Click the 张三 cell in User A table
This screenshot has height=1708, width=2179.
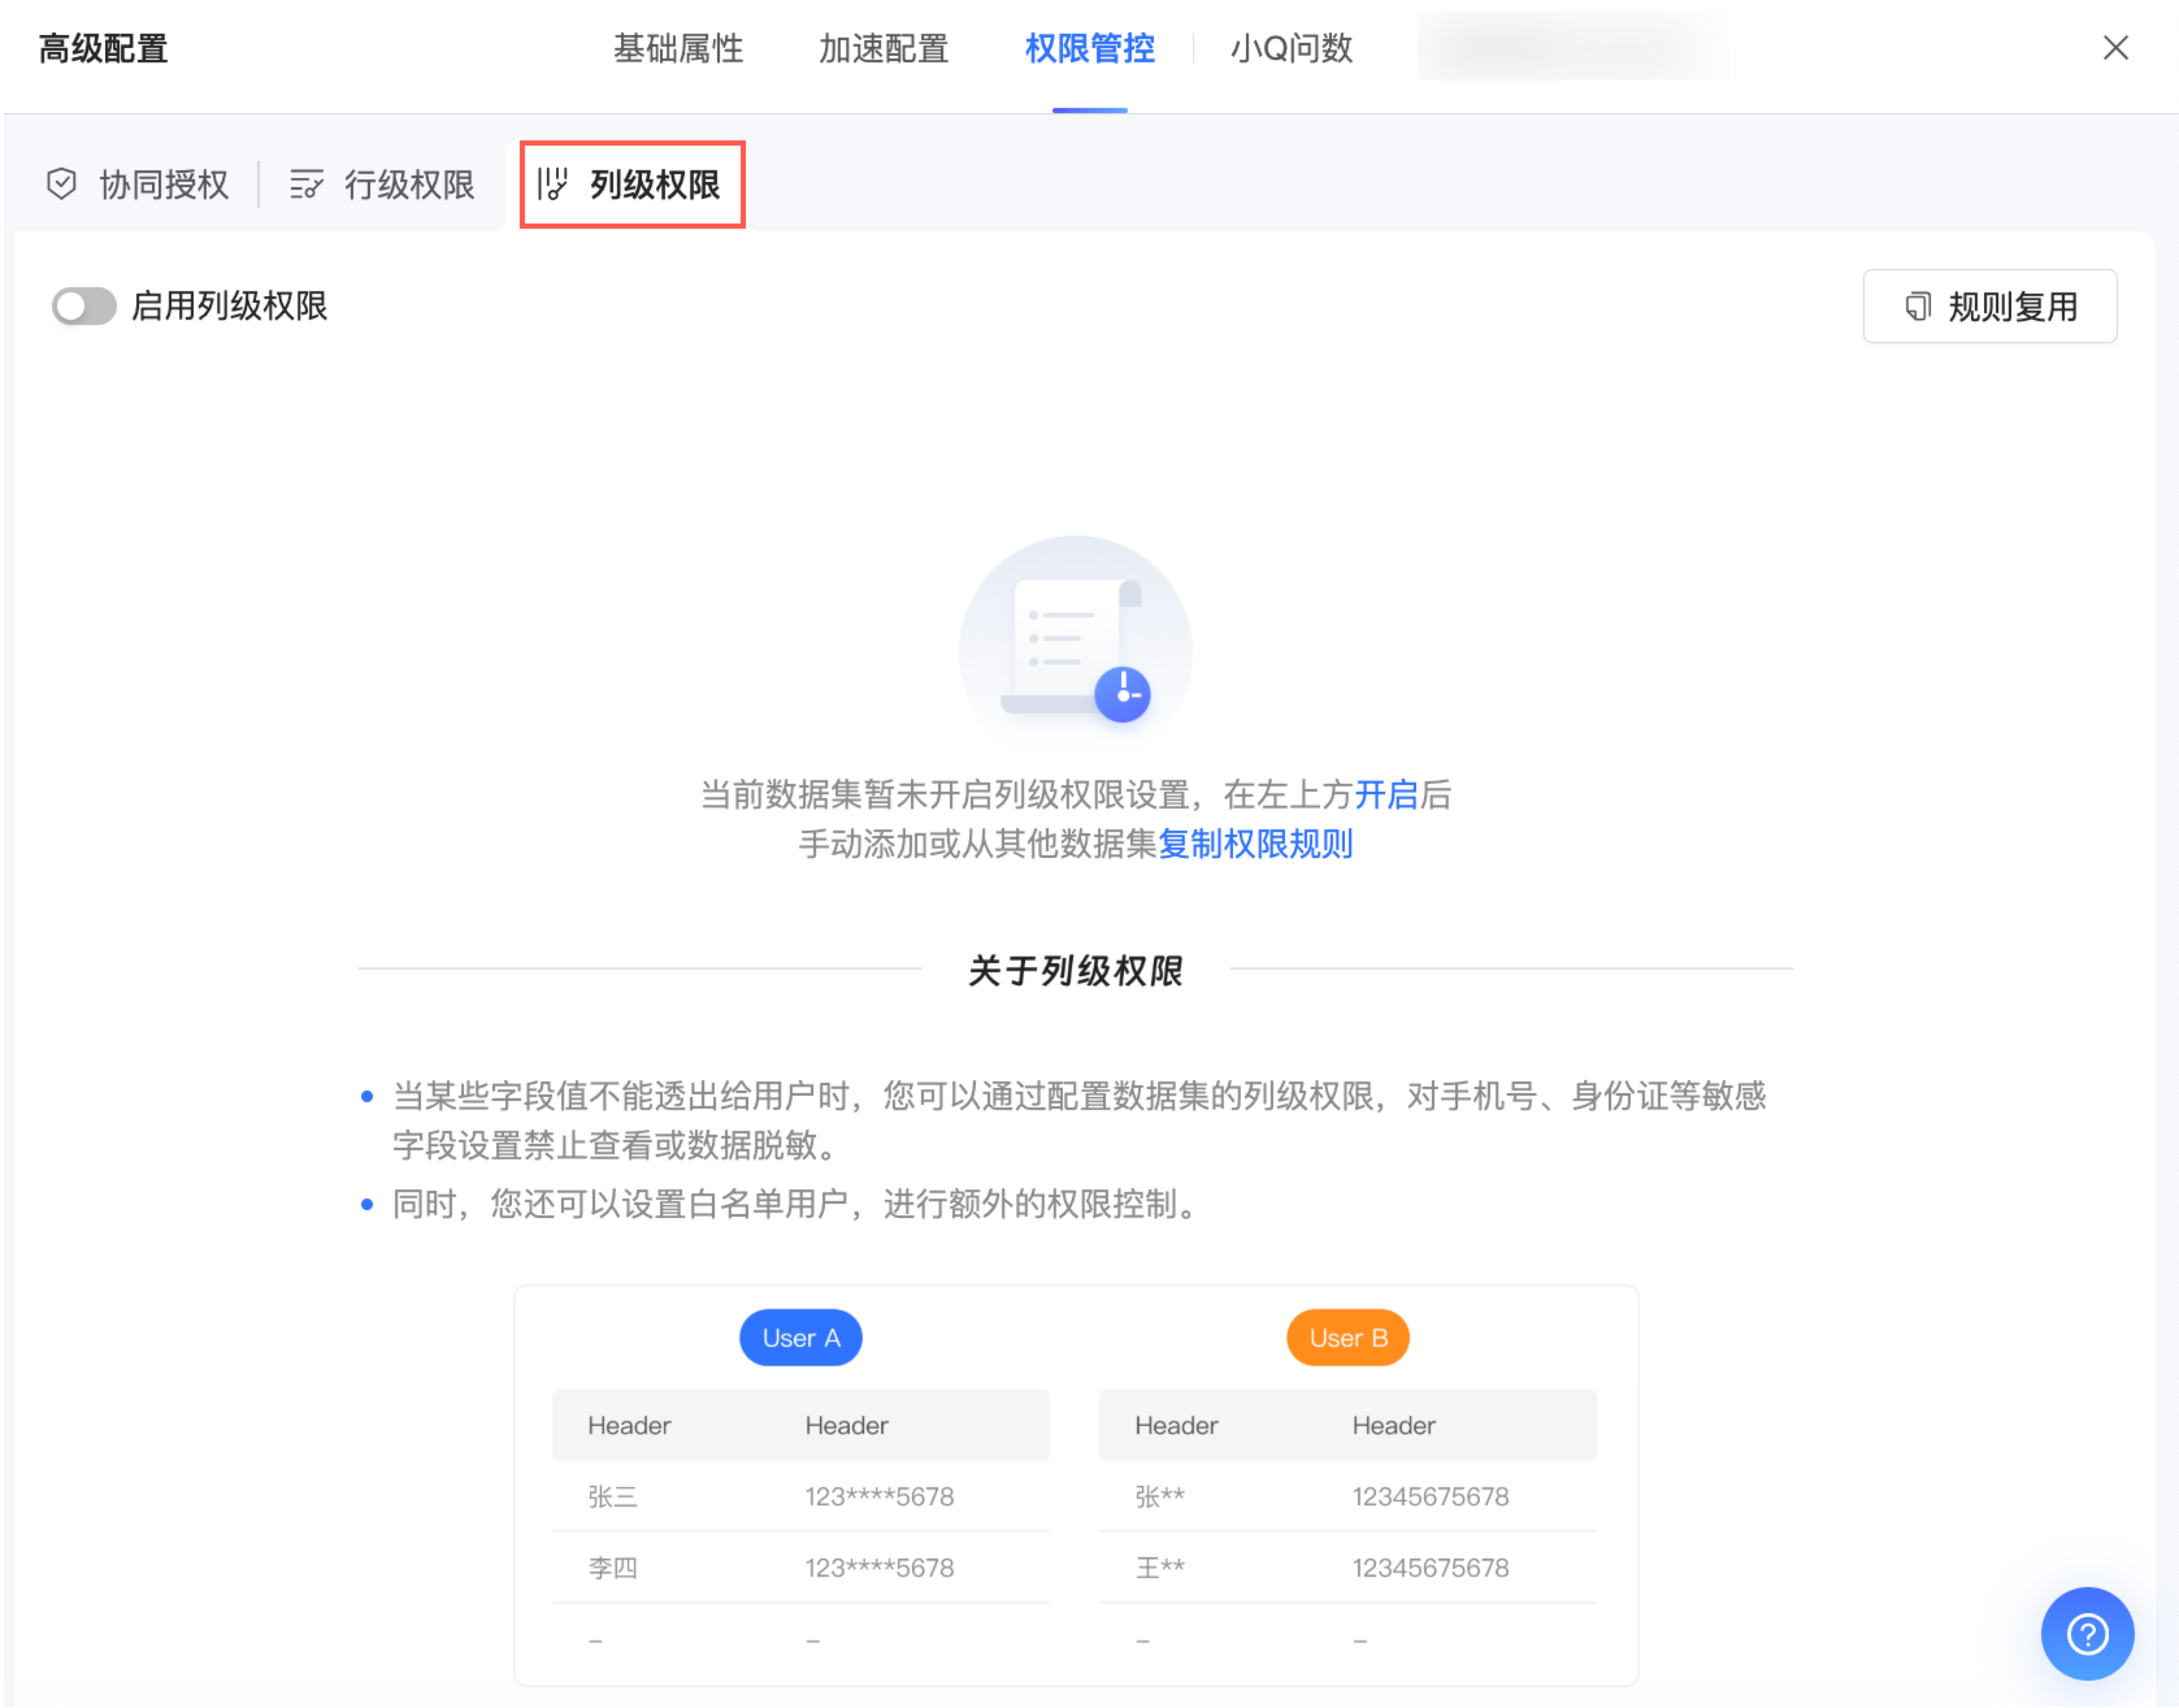click(612, 1496)
